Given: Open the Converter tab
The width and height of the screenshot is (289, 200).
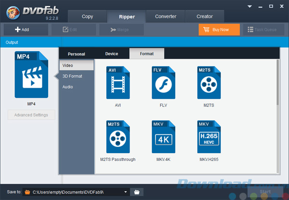Looking at the screenshot, I should point(166,16).
